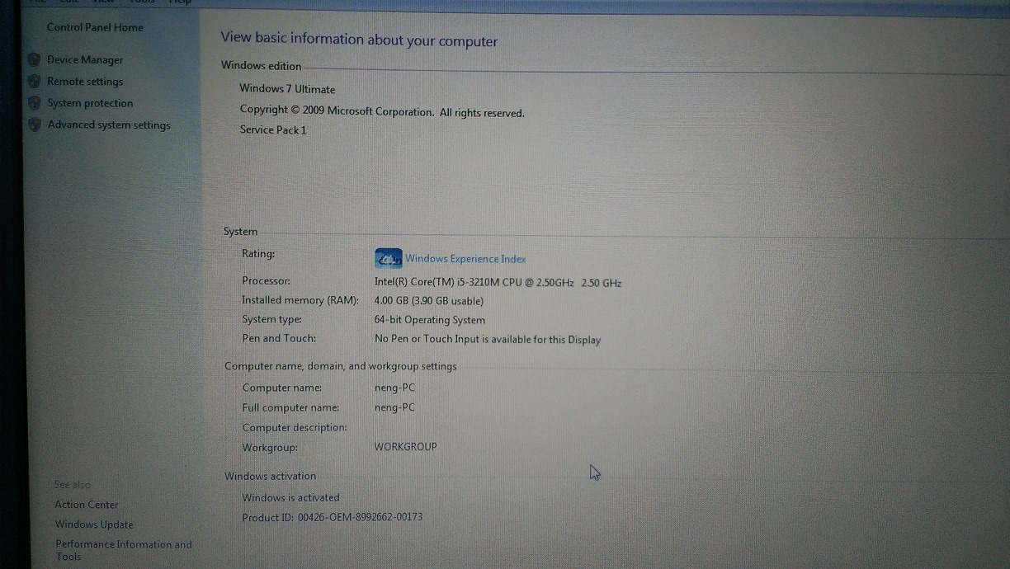This screenshot has width=1010, height=569.
Task: Select the Windows 7 Ultimate text
Action: tap(287, 89)
